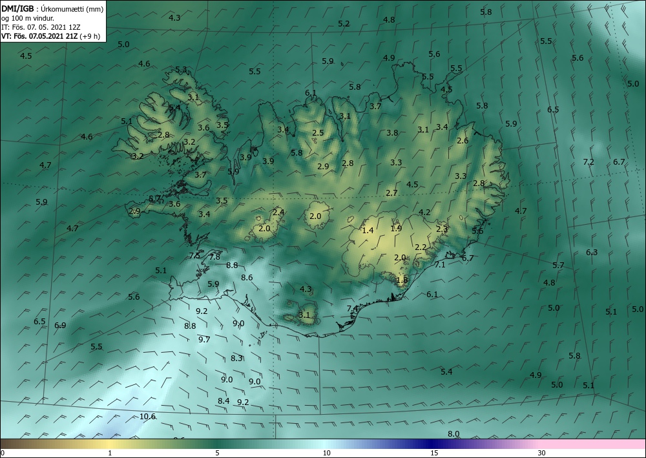The width and height of the screenshot is (646, 458).
Task: Click the 8.6 value over southwest Iceland
Action: pos(247,278)
